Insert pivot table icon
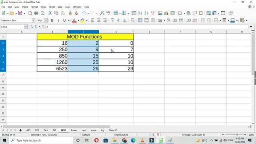Screen dimensions: 256x144 pyautogui.click(x=172, y=13)
